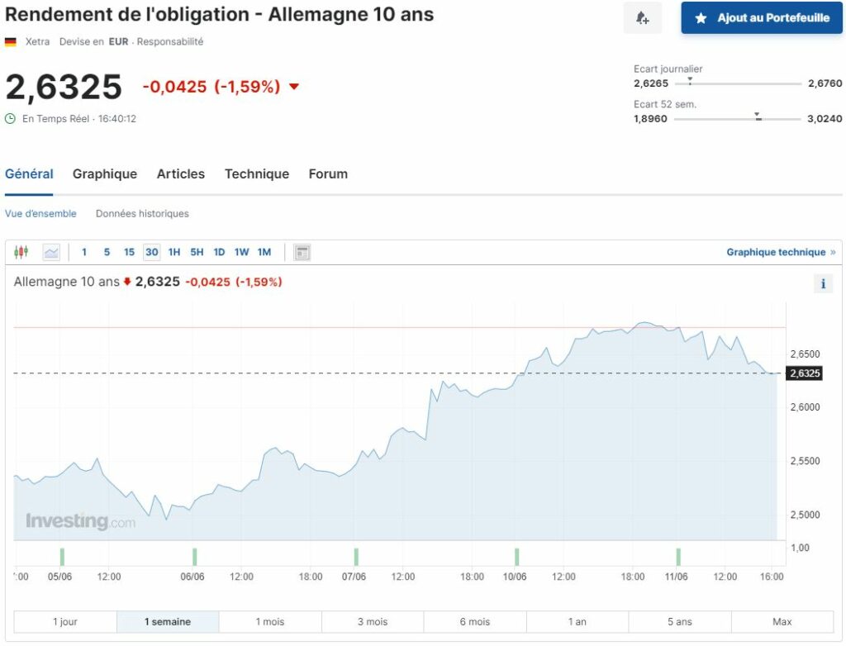Select the 1H chart interval
The image size is (846, 646).
[x=173, y=252]
